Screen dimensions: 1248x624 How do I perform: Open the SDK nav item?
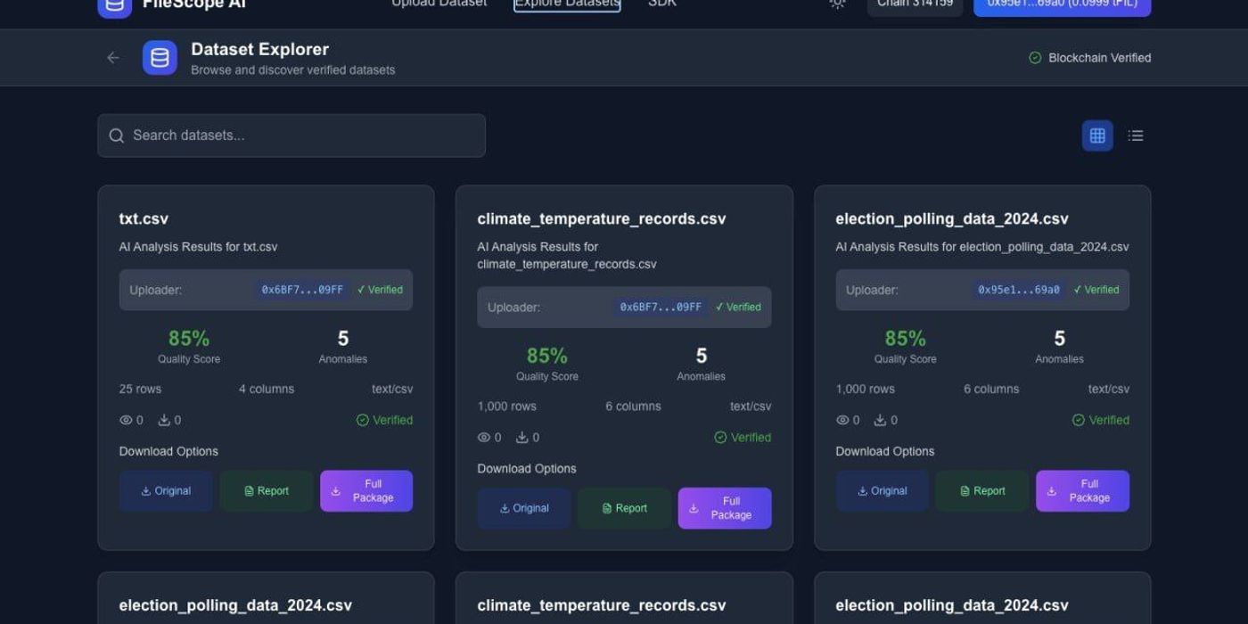(x=662, y=4)
